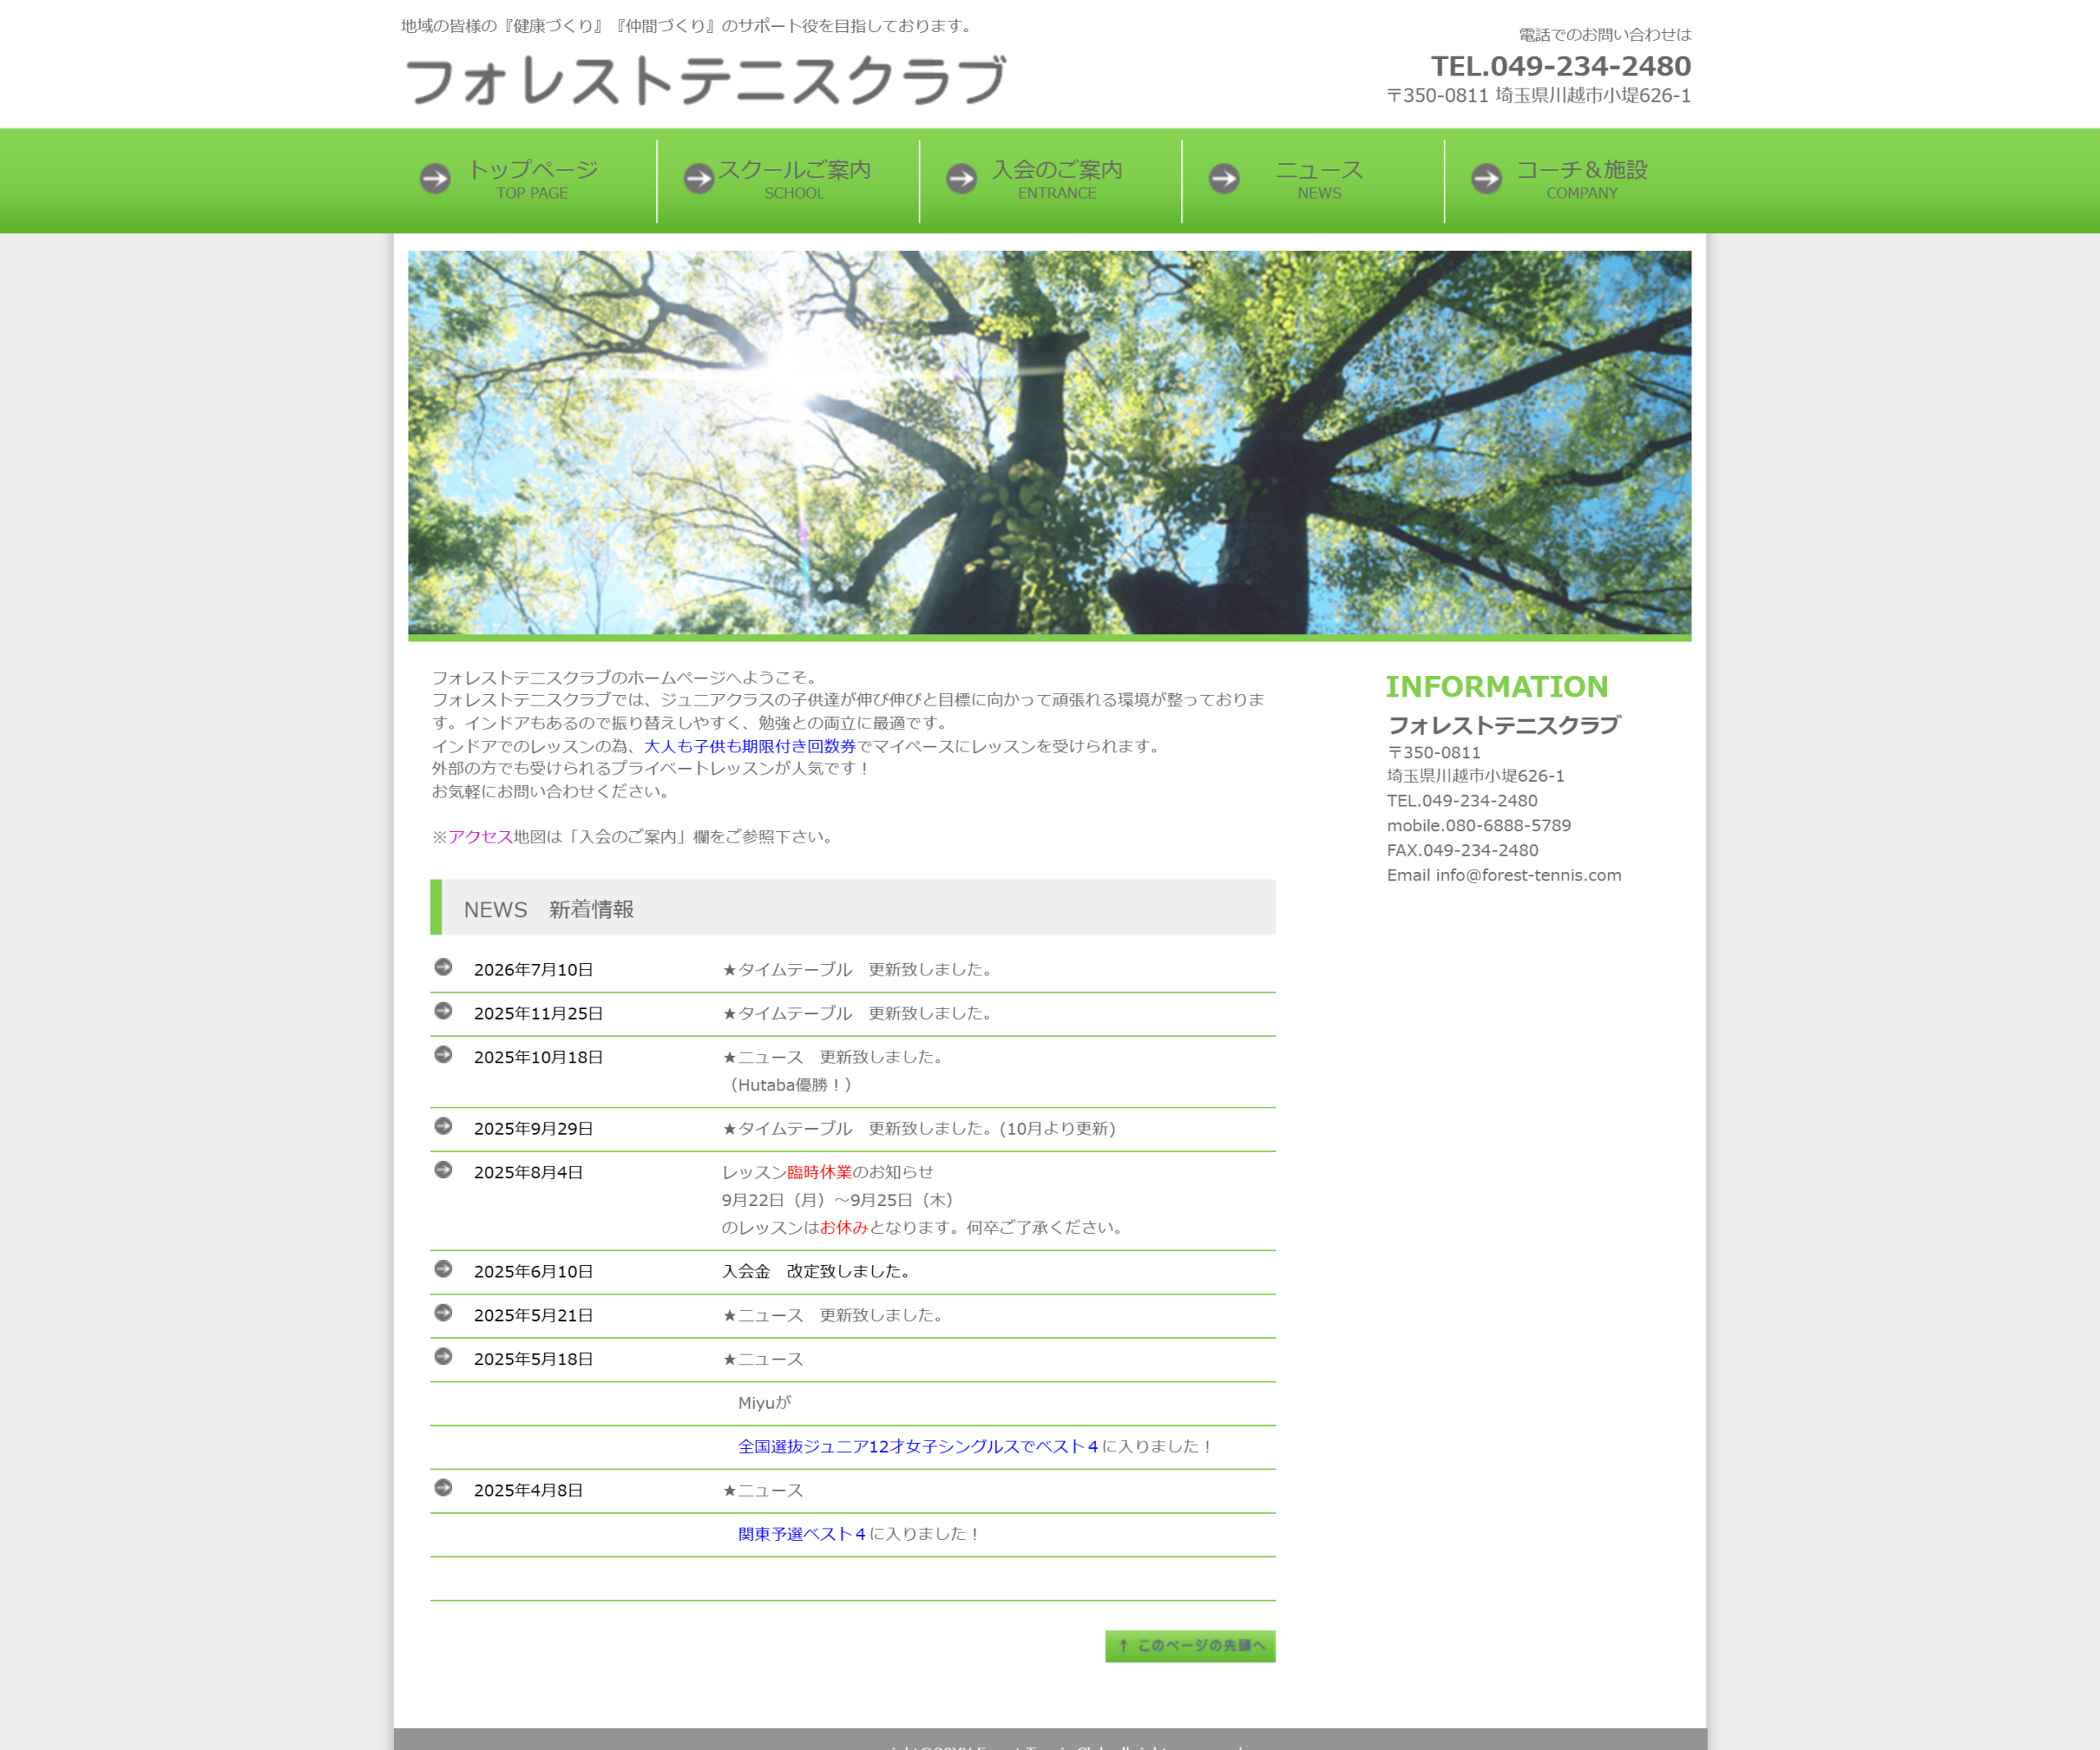
Task: Click 入会金 改定致しました。 news entry
Action: (818, 1272)
